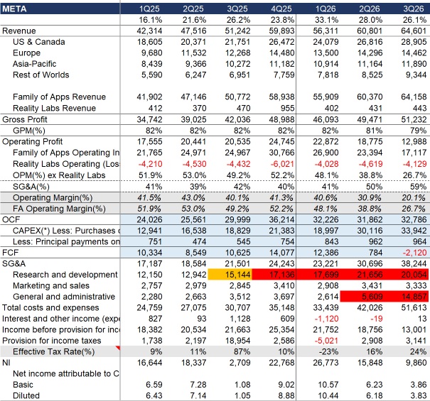The height and width of the screenshot is (401, 430).
Task: Click the 1Q26 growth cell 33.1%
Action: pos(327,20)
